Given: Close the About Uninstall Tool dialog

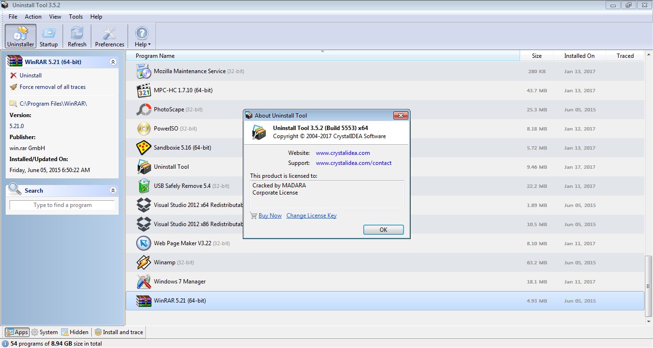Looking at the screenshot, I should [x=400, y=115].
